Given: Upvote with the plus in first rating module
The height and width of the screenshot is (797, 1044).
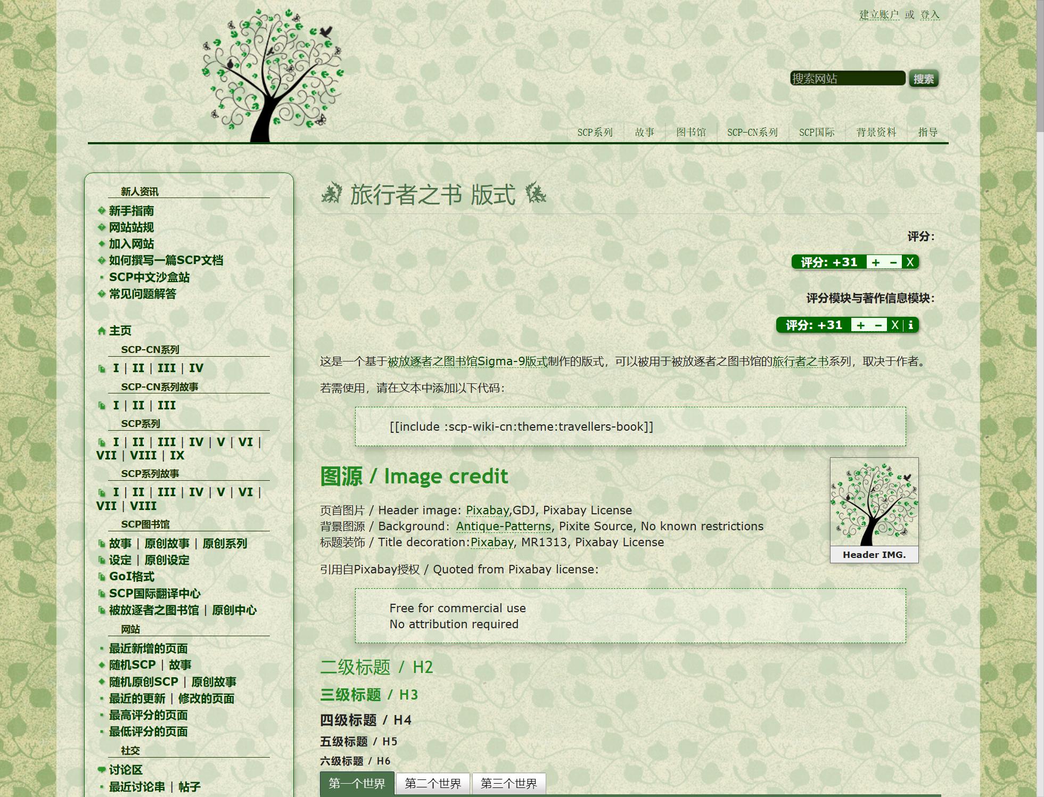Looking at the screenshot, I should [876, 262].
